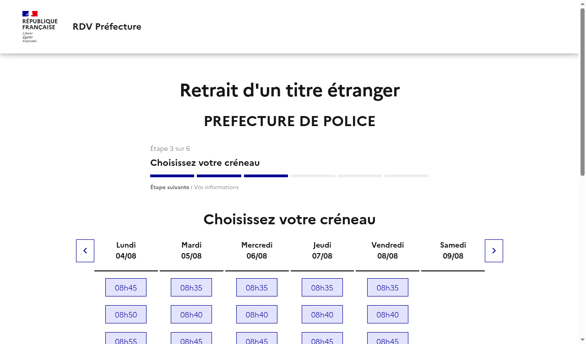This screenshot has width=586, height=344.
Task: Click the Vendredi 08/08 column header
Action: 388,250
